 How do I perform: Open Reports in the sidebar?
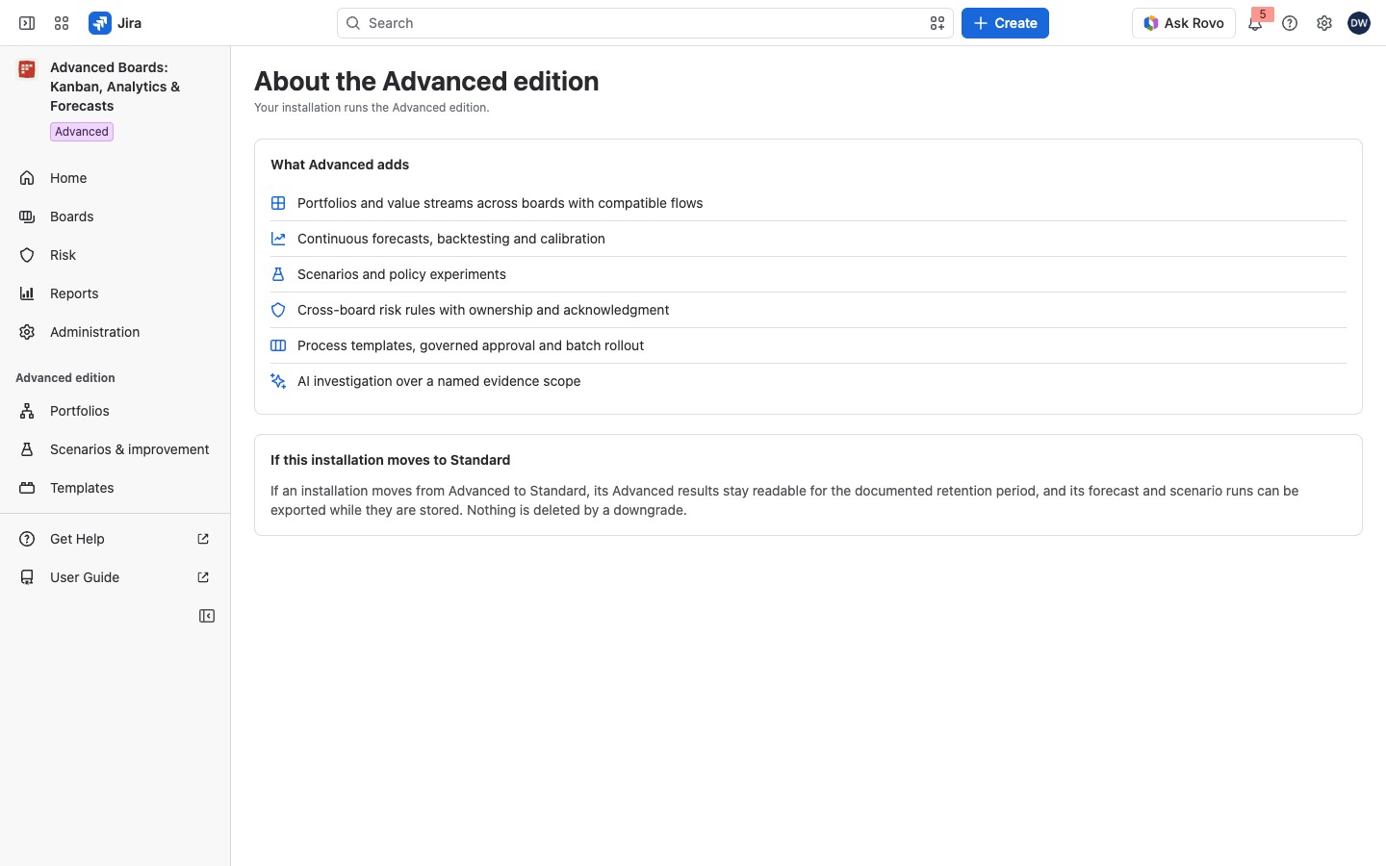click(115, 293)
